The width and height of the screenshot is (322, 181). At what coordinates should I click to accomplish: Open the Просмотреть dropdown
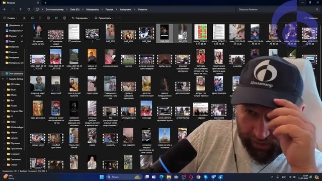(104, 18)
